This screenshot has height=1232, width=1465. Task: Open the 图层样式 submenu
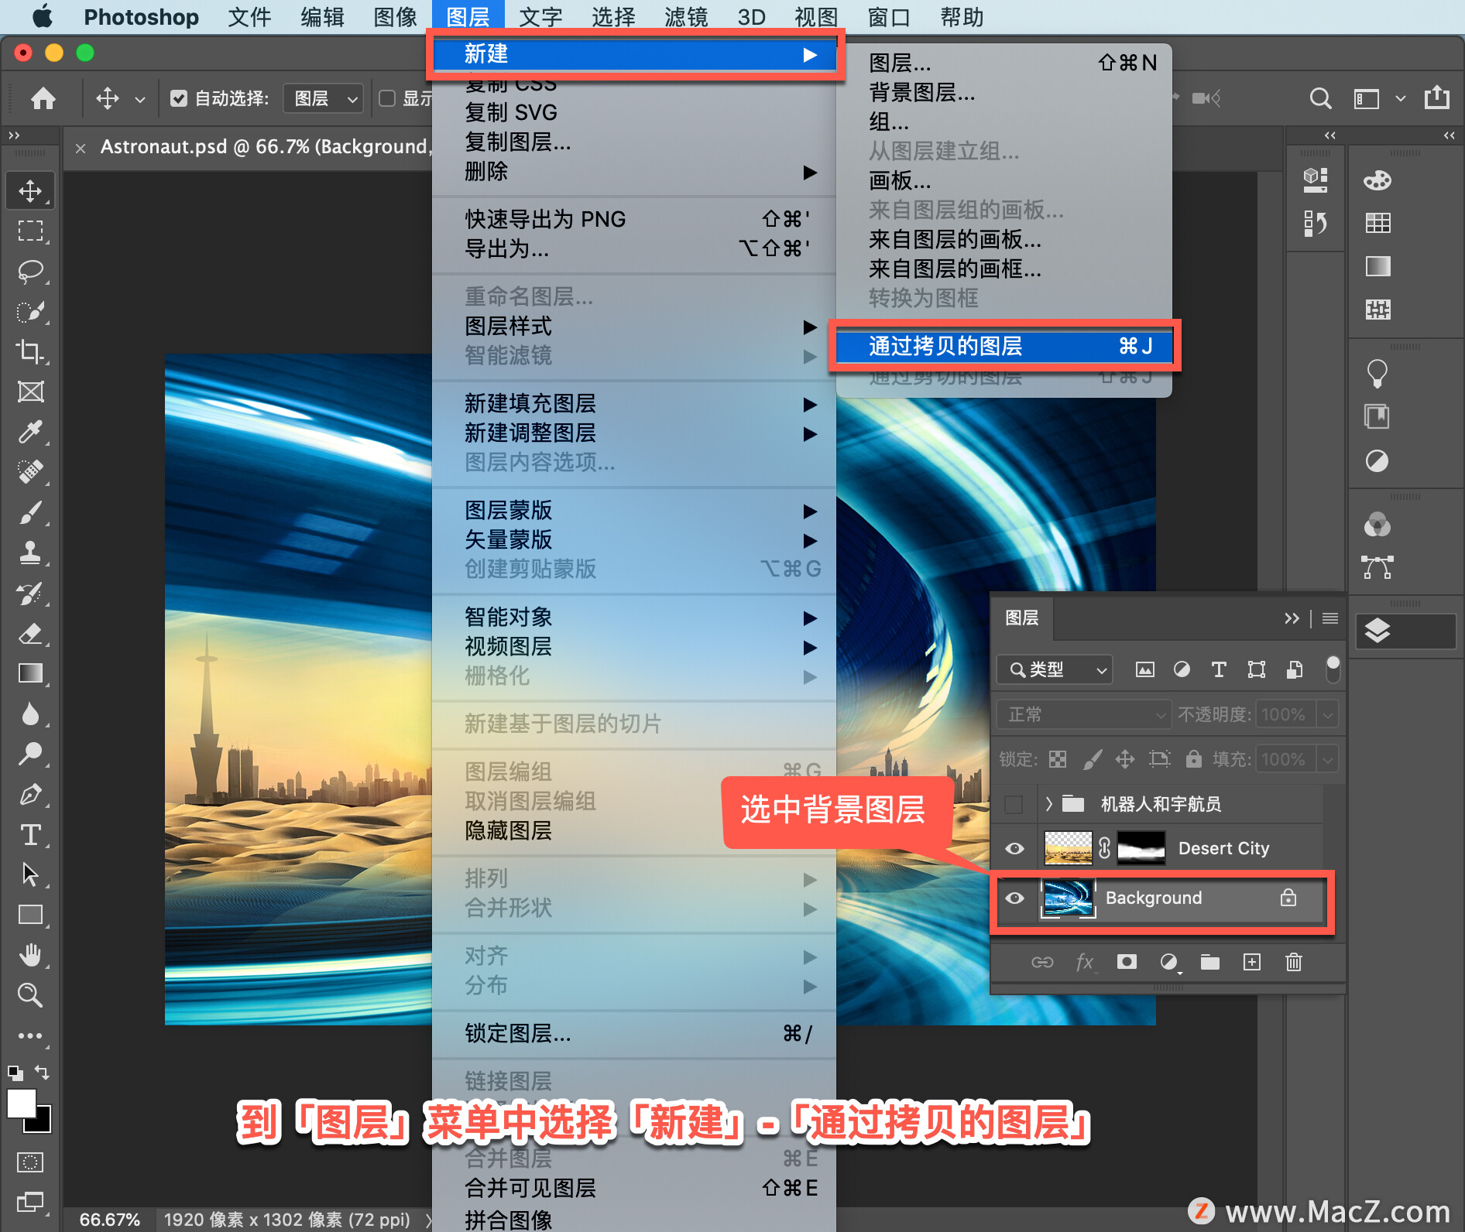coord(634,327)
